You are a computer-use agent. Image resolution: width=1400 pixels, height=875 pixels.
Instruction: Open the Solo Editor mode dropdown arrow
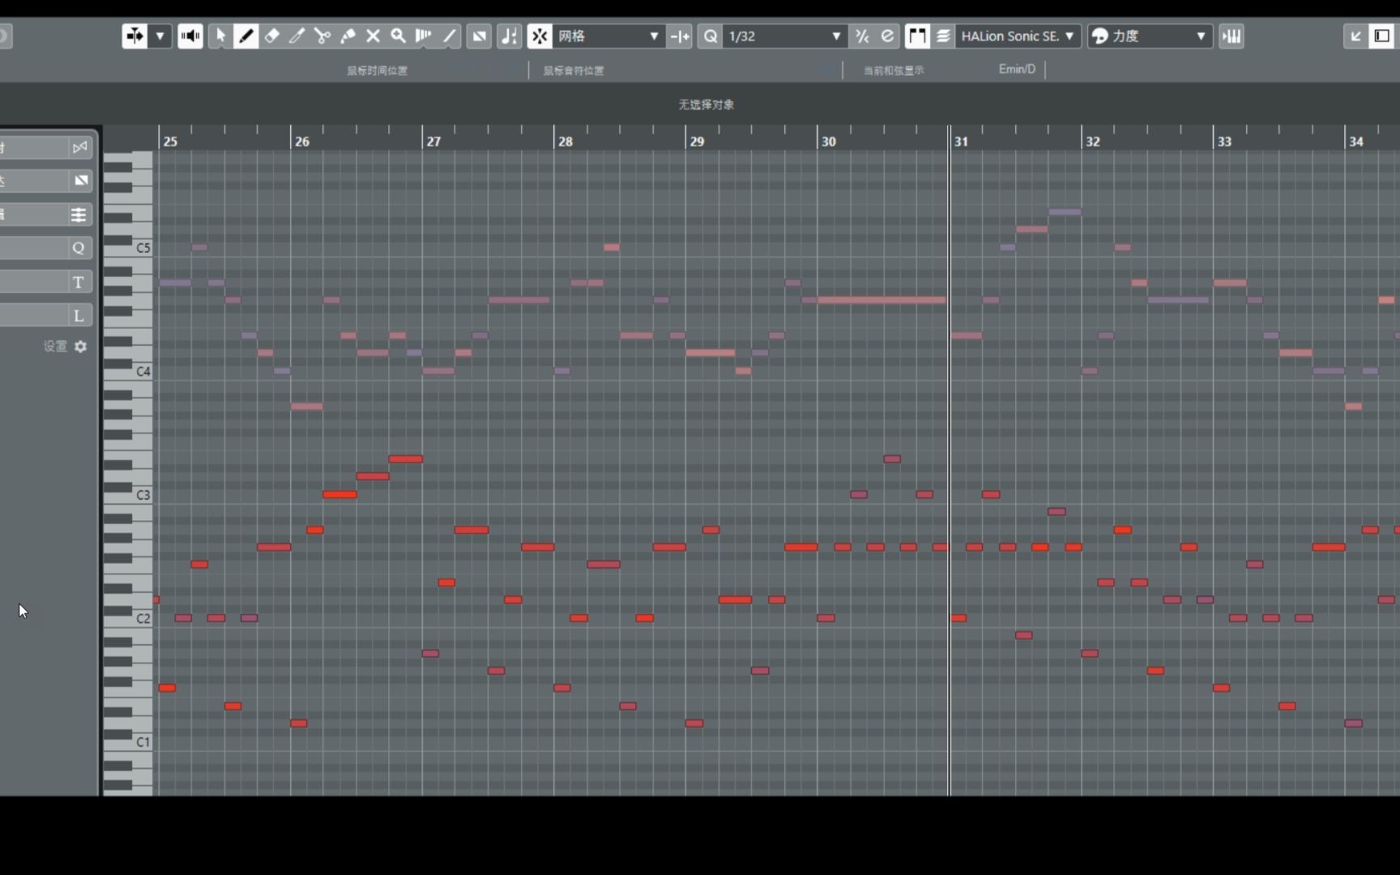(160, 36)
